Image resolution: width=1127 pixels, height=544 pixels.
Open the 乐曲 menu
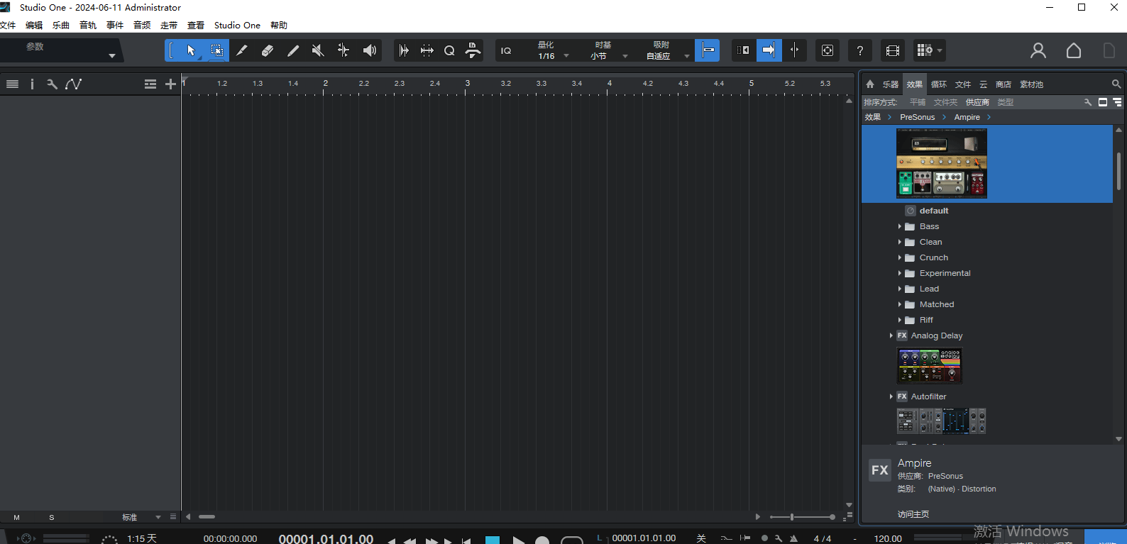tap(61, 25)
